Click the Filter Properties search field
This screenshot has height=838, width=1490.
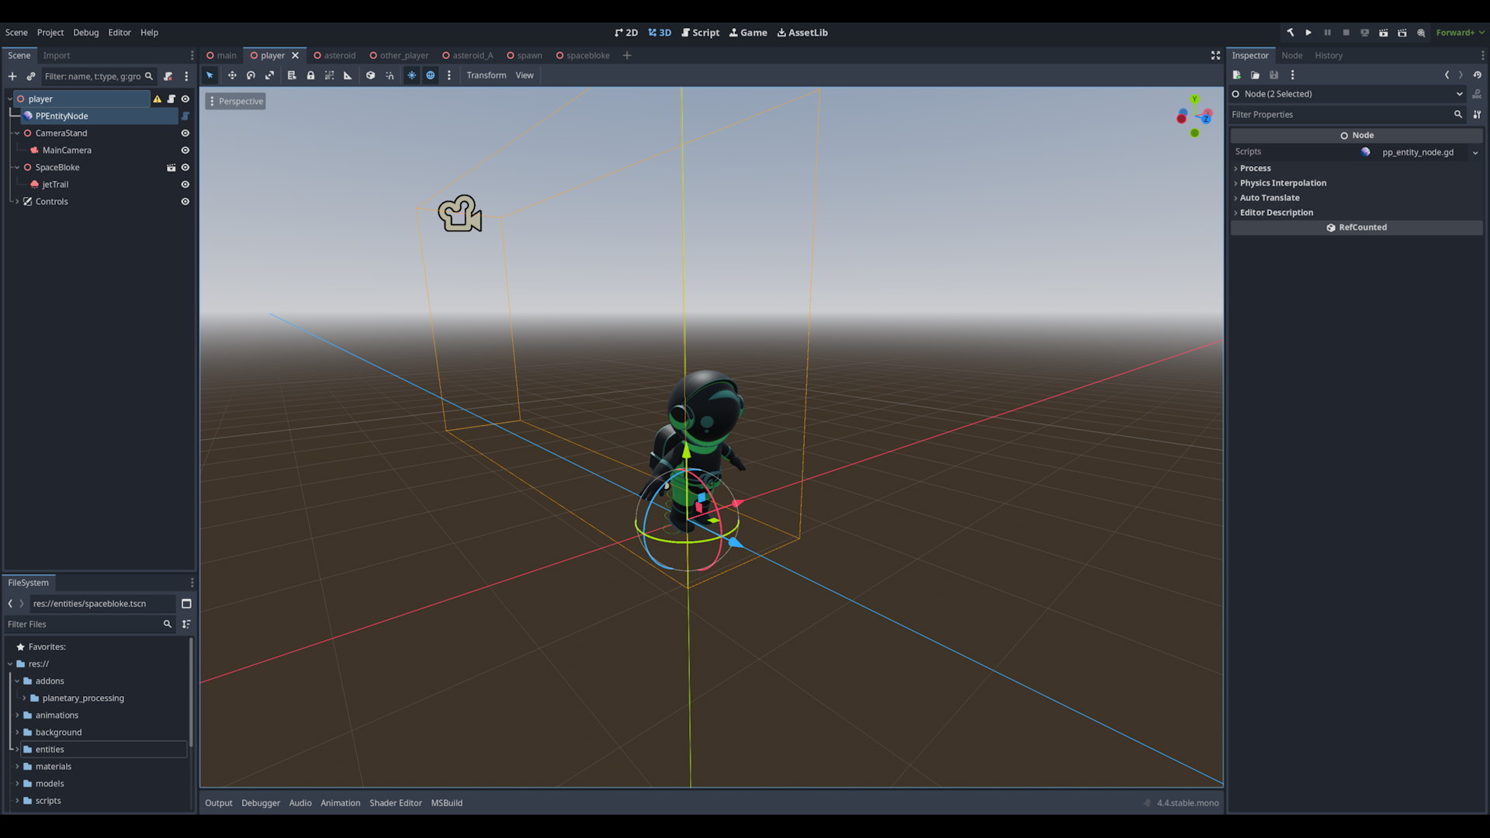coord(1341,115)
